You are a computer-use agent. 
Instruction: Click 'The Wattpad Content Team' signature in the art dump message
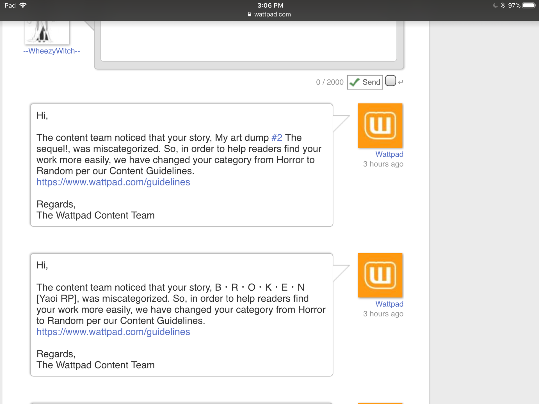[x=95, y=215]
